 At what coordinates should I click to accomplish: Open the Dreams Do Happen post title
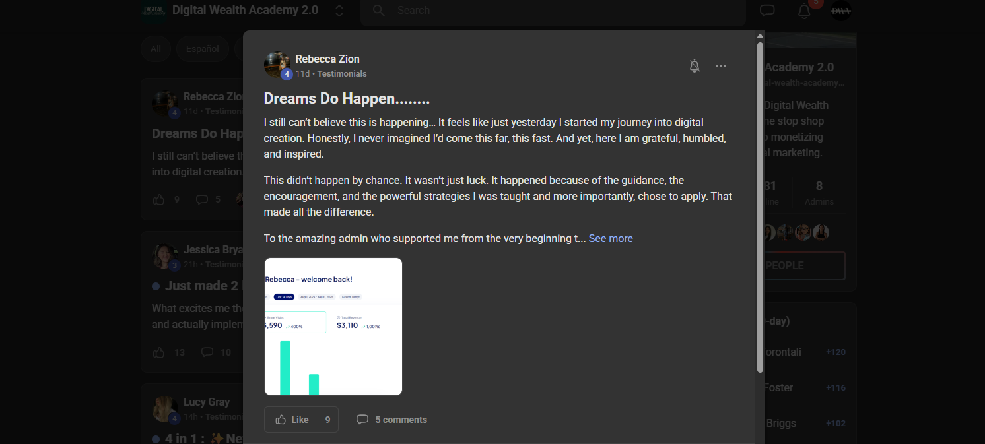(x=347, y=99)
